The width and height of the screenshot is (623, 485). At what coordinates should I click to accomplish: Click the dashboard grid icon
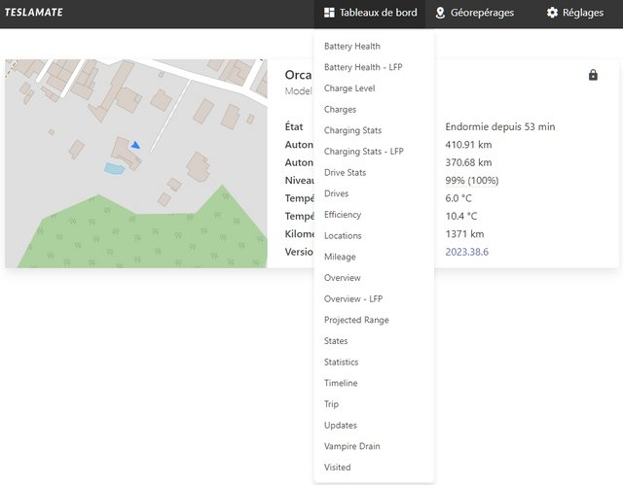329,13
